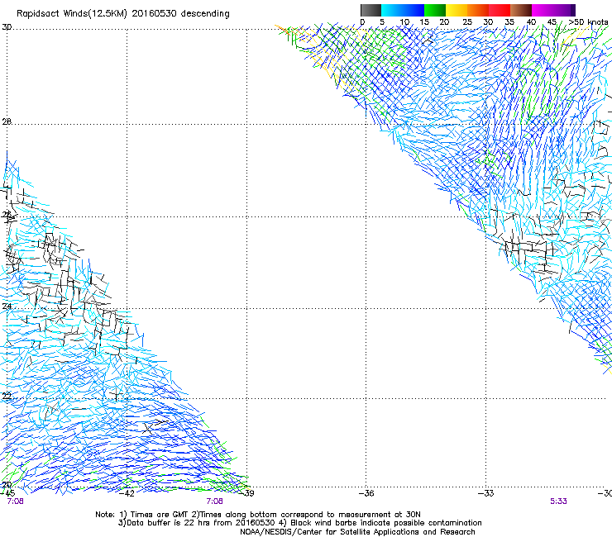This screenshot has width=612, height=537.
Task: Click longitude label '-33' on bottom axis
Action: tap(486, 493)
